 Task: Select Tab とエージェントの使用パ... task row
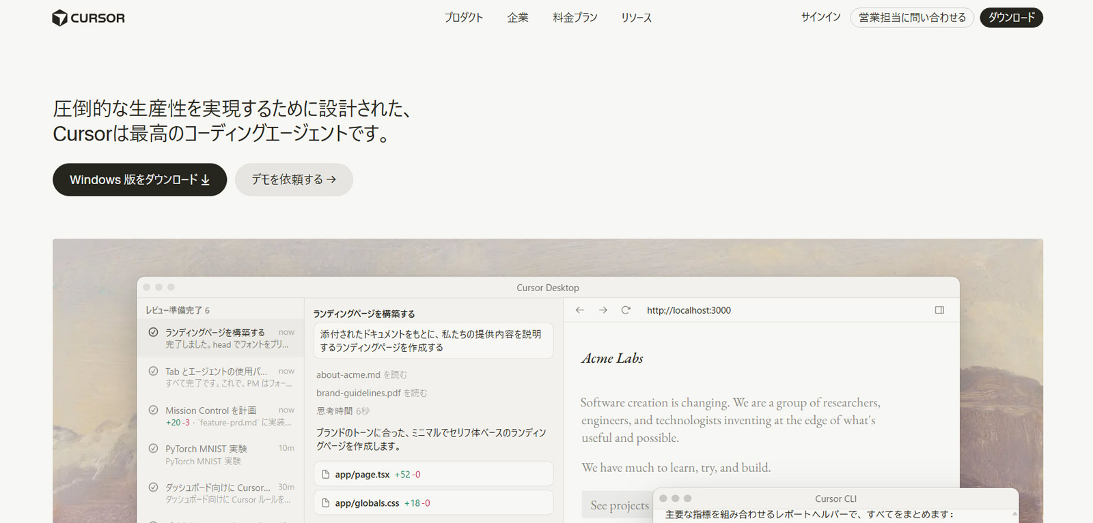[220, 377]
